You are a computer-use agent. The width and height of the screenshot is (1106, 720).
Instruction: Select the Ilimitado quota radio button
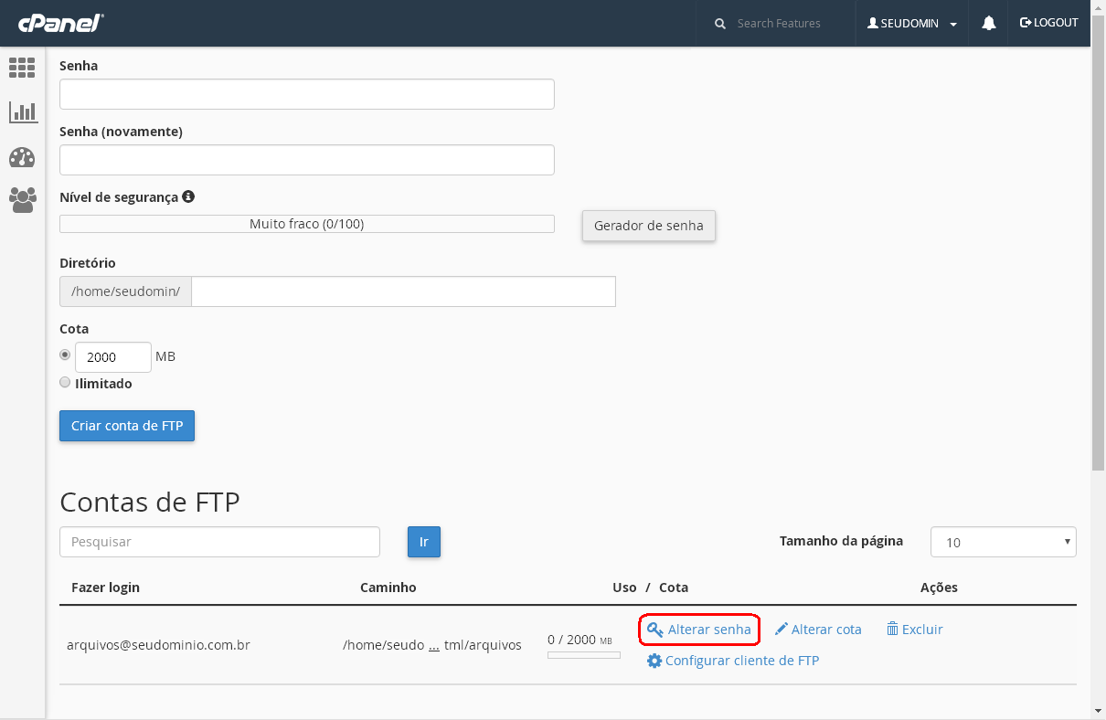point(65,383)
